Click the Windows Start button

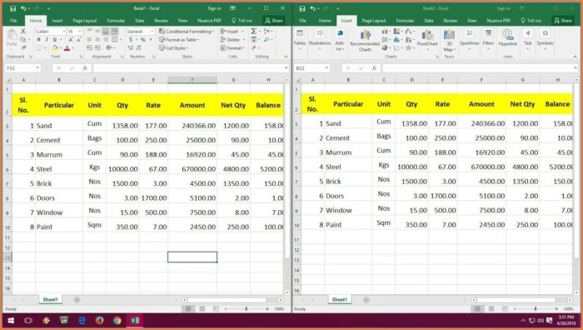point(11,320)
